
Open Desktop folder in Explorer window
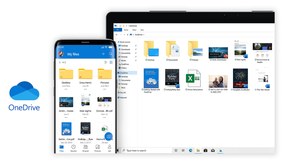[151, 51]
